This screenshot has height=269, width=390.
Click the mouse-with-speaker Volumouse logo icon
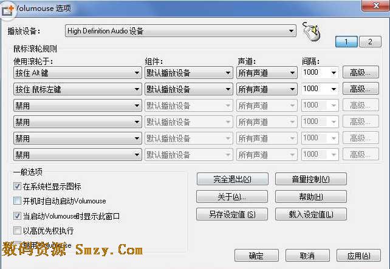pyautogui.click(x=312, y=32)
